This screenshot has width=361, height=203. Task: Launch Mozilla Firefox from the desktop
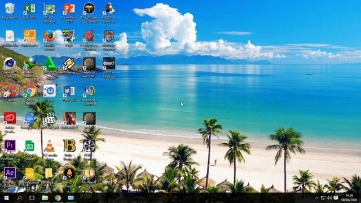(x=50, y=36)
